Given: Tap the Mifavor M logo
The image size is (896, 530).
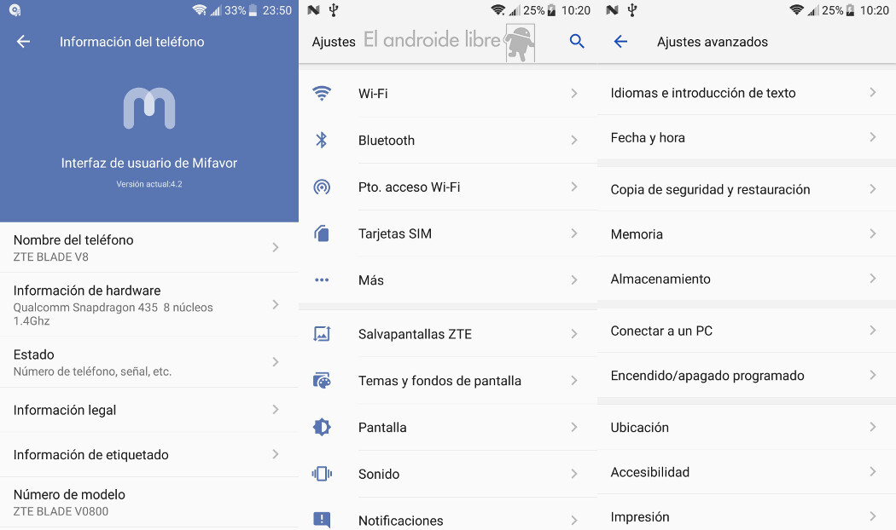Looking at the screenshot, I should [149, 108].
